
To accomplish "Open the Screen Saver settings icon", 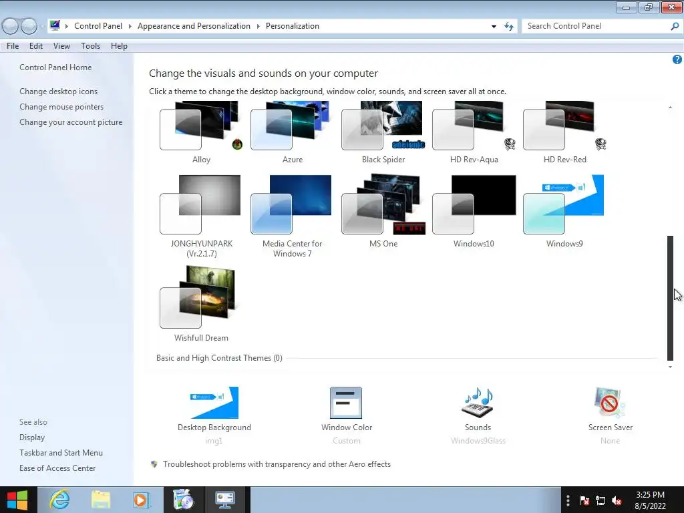I will coord(610,403).
